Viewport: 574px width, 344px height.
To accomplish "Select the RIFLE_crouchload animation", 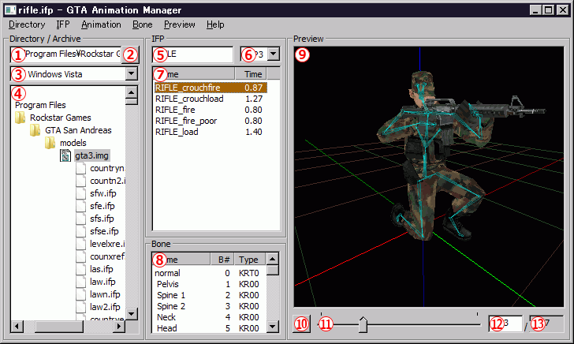I will point(209,99).
